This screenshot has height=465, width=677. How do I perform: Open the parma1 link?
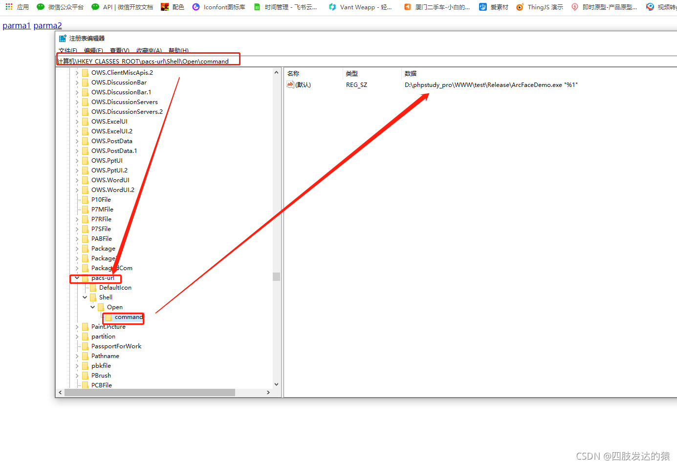(17, 25)
